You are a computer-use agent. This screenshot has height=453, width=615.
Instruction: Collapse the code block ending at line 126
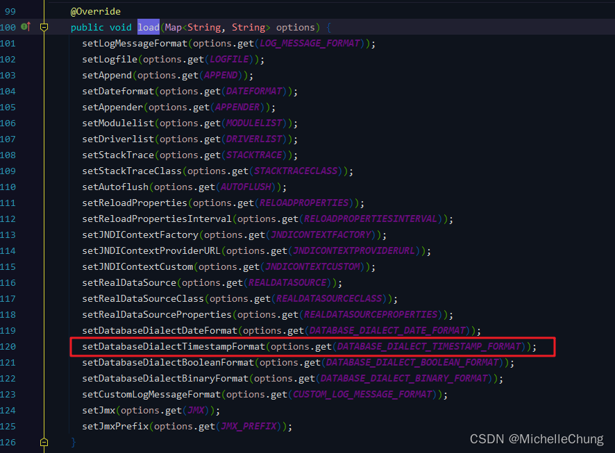click(44, 442)
